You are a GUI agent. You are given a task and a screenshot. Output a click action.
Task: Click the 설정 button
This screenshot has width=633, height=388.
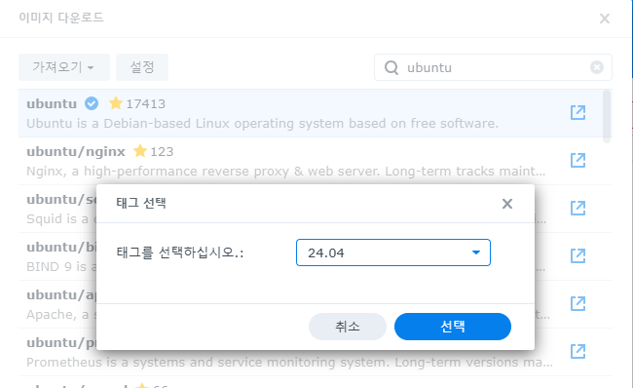[x=142, y=67]
